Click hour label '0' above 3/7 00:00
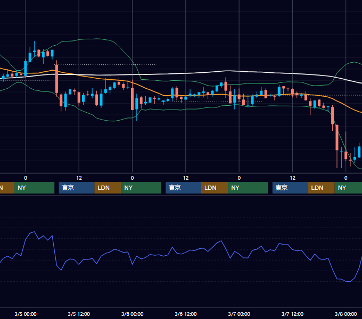This screenshot has width=362, height=319. pos(239,178)
